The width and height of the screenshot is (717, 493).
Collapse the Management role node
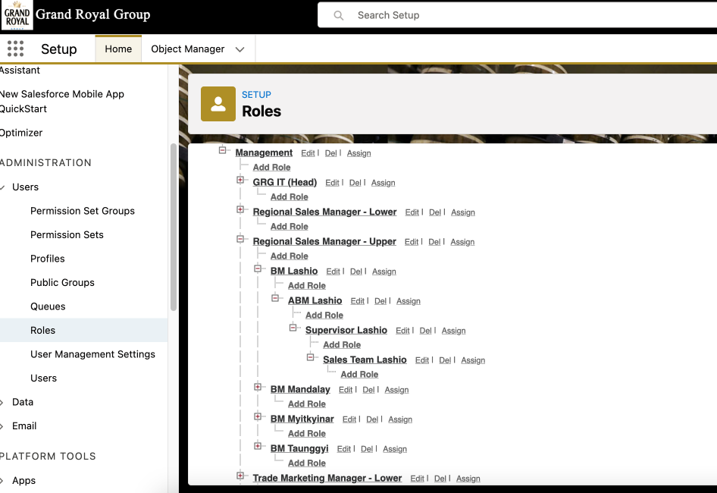[x=222, y=150]
